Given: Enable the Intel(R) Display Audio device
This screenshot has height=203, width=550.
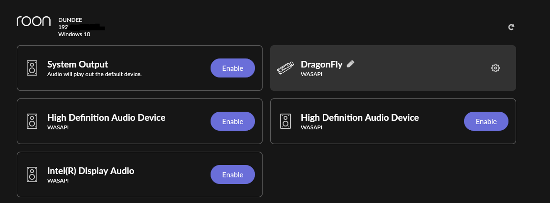Looking at the screenshot, I should (x=233, y=174).
